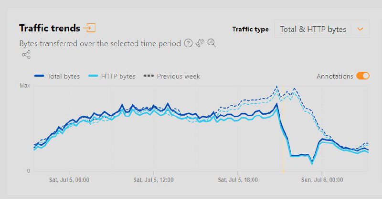Open Traffic trends in expanded view
The height and width of the screenshot is (199, 382).
coord(89,28)
